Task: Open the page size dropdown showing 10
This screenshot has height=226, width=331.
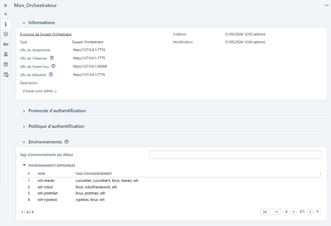Action: click(x=271, y=212)
